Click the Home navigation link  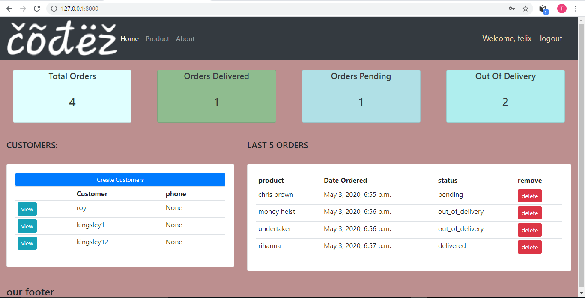point(129,38)
